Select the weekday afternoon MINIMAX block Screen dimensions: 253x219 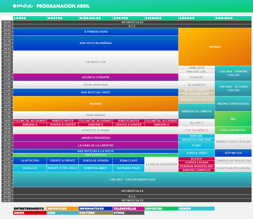(96, 104)
